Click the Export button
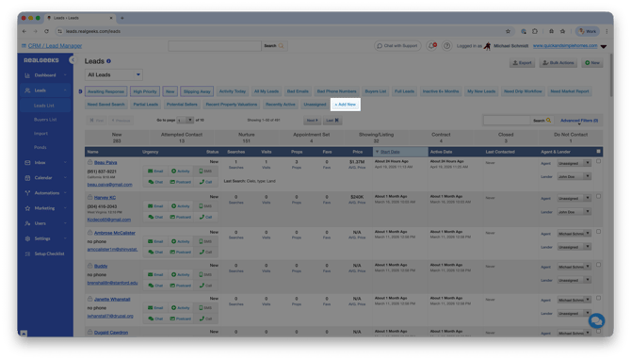Viewport: 631px width, 360px height. 522,63
